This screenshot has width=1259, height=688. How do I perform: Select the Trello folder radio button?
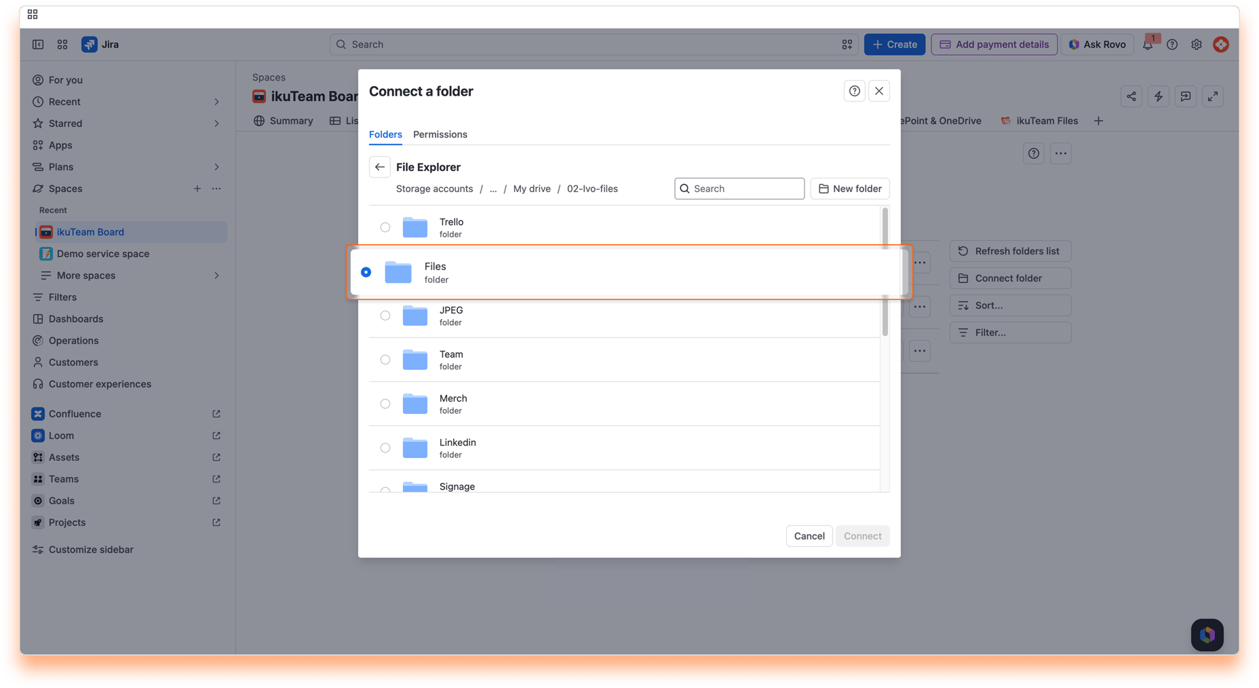click(385, 227)
